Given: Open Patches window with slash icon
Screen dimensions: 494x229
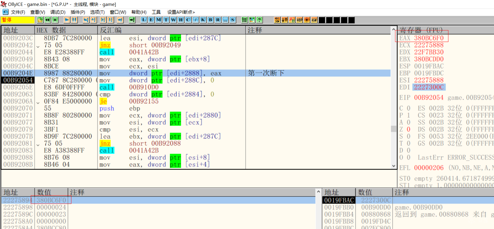Looking at the screenshot, I should point(196,20).
